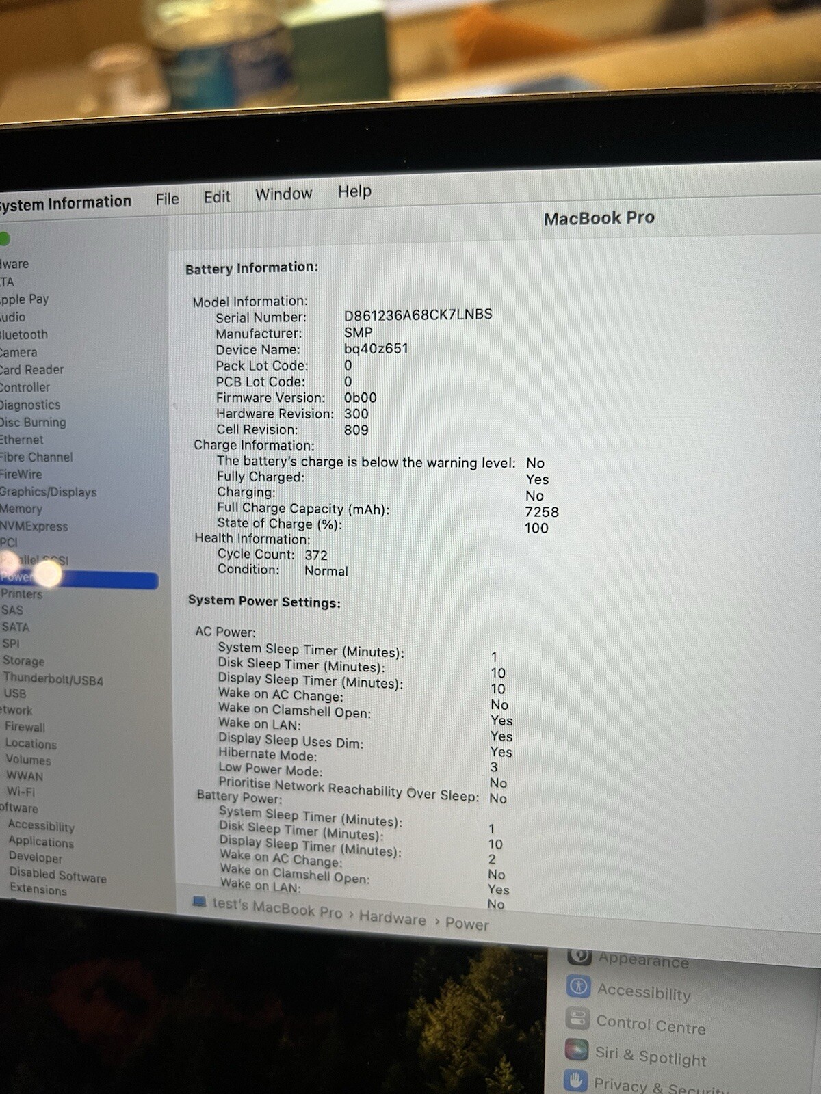
Task: Select Fibre Channel in the sidebar
Action: [36, 457]
